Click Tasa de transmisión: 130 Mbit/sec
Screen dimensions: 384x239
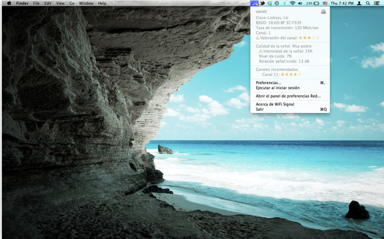point(287,28)
